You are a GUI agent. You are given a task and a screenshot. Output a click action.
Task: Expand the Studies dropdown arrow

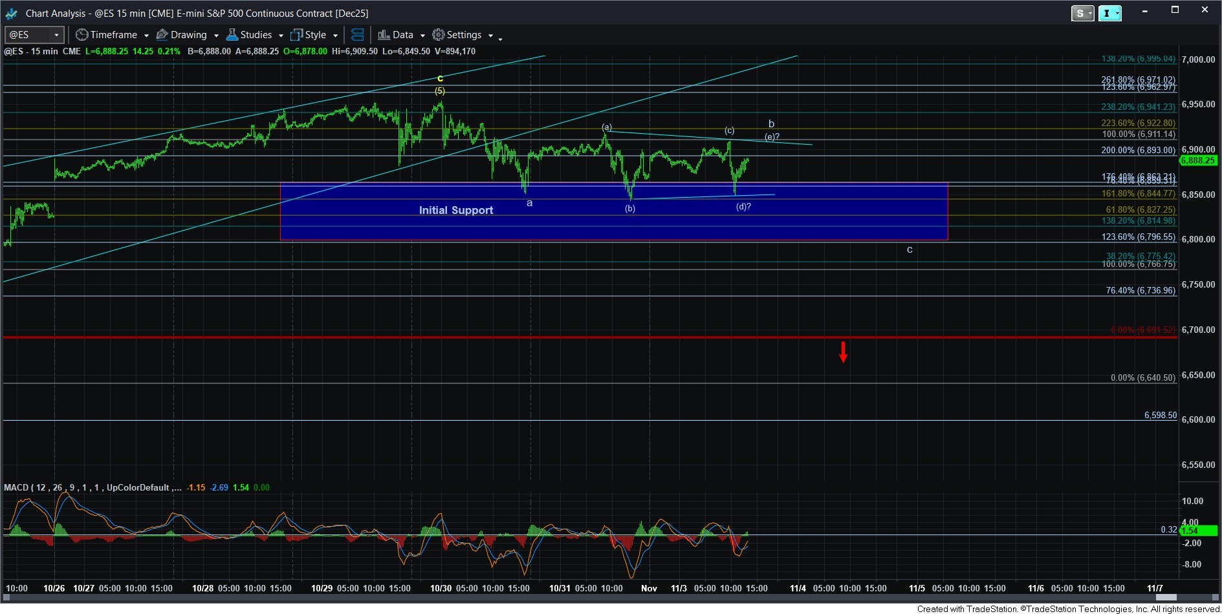281,36
